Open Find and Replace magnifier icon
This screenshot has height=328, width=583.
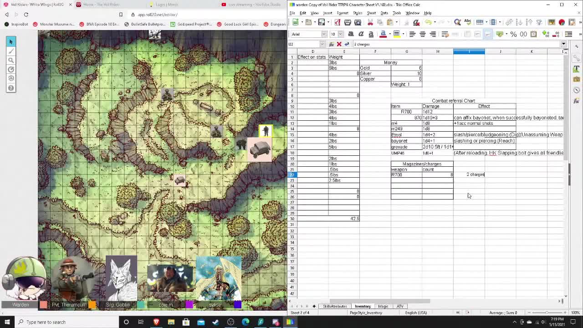pyautogui.click(x=457, y=22)
